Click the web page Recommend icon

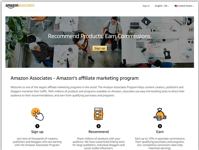[x=99, y=114]
